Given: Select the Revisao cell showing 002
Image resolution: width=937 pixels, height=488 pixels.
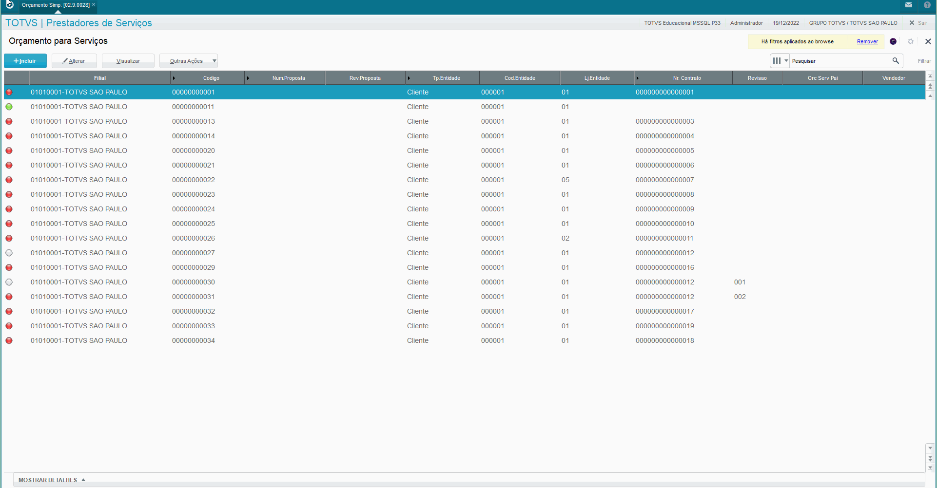Looking at the screenshot, I should tap(740, 297).
